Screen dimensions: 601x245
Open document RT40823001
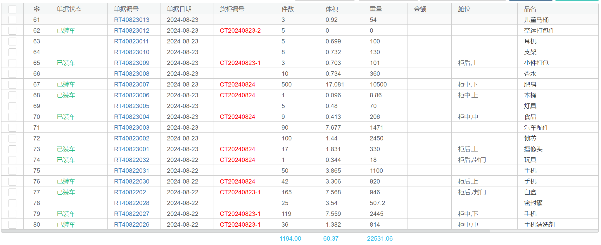point(132,149)
